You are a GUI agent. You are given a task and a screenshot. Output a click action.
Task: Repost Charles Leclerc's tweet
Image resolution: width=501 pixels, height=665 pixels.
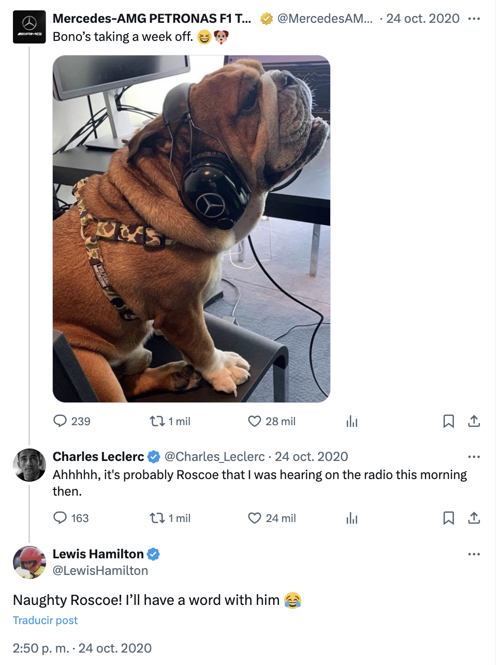157,517
